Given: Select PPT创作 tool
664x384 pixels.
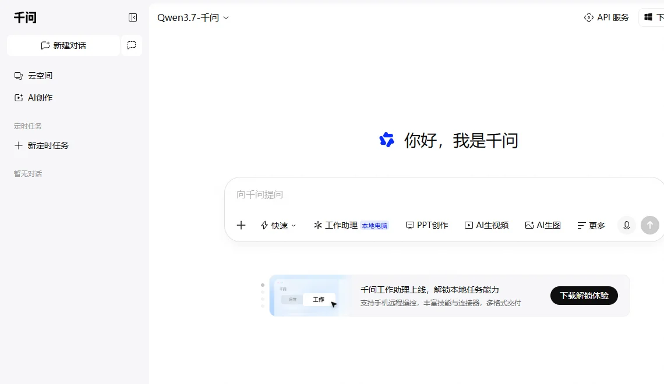Looking at the screenshot, I should click(427, 225).
